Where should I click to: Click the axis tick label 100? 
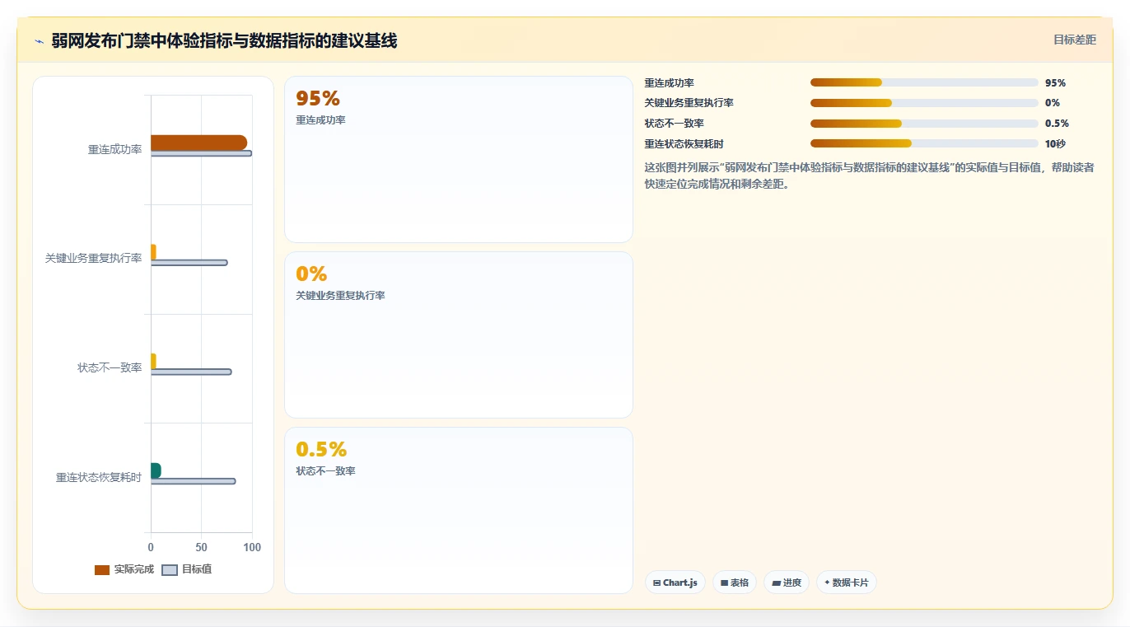click(252, 548)
